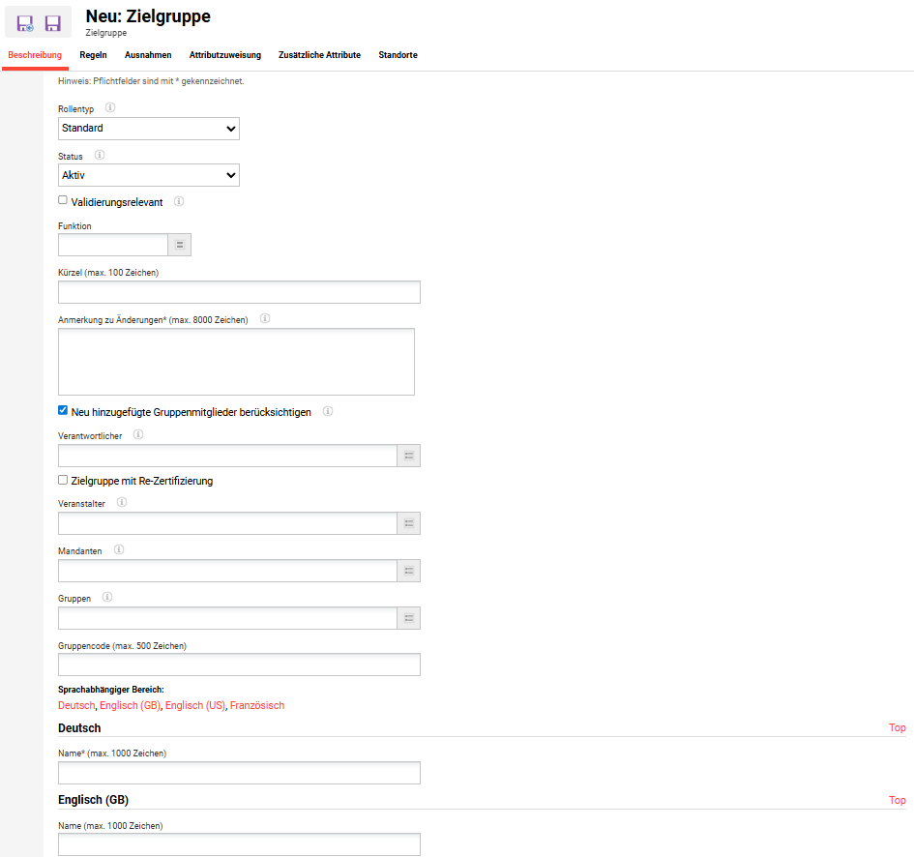The image size is (914, 857).
Task: Open the Verantwortlicher picker icon
Action: [x=409, y=457]
